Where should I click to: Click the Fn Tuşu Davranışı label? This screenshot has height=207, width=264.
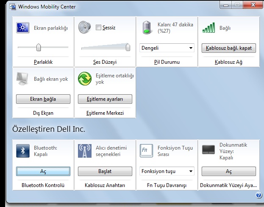tap(167, 185)
